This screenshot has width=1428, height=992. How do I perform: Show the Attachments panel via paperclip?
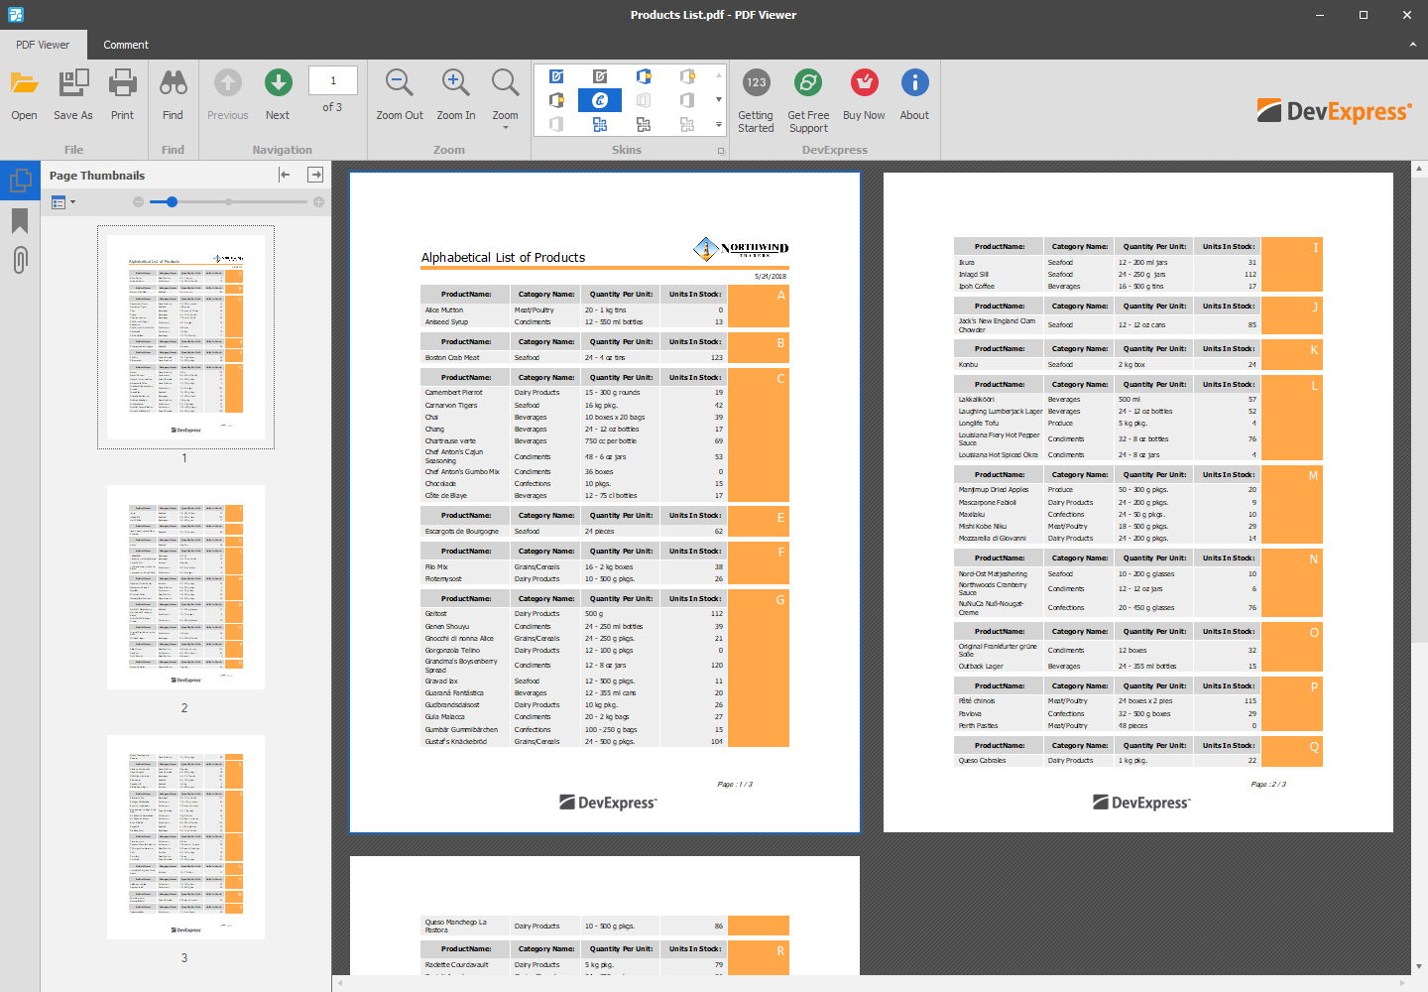[x=20, y=260]
